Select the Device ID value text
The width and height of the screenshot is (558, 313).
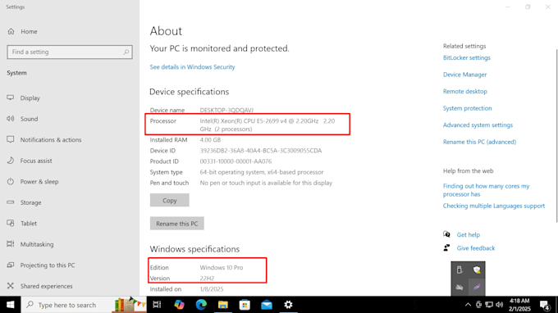[260, 151]
